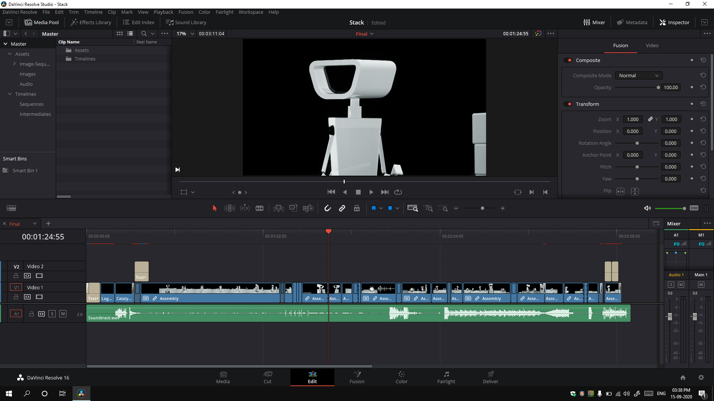The image size is (714, 401).
Task: Collapse the Timelines folder tree
Action: pos(10,94)
